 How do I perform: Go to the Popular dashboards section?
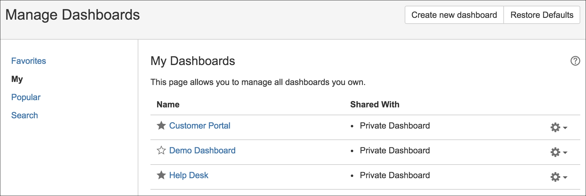pyautogui.click(x=26, y=97)
